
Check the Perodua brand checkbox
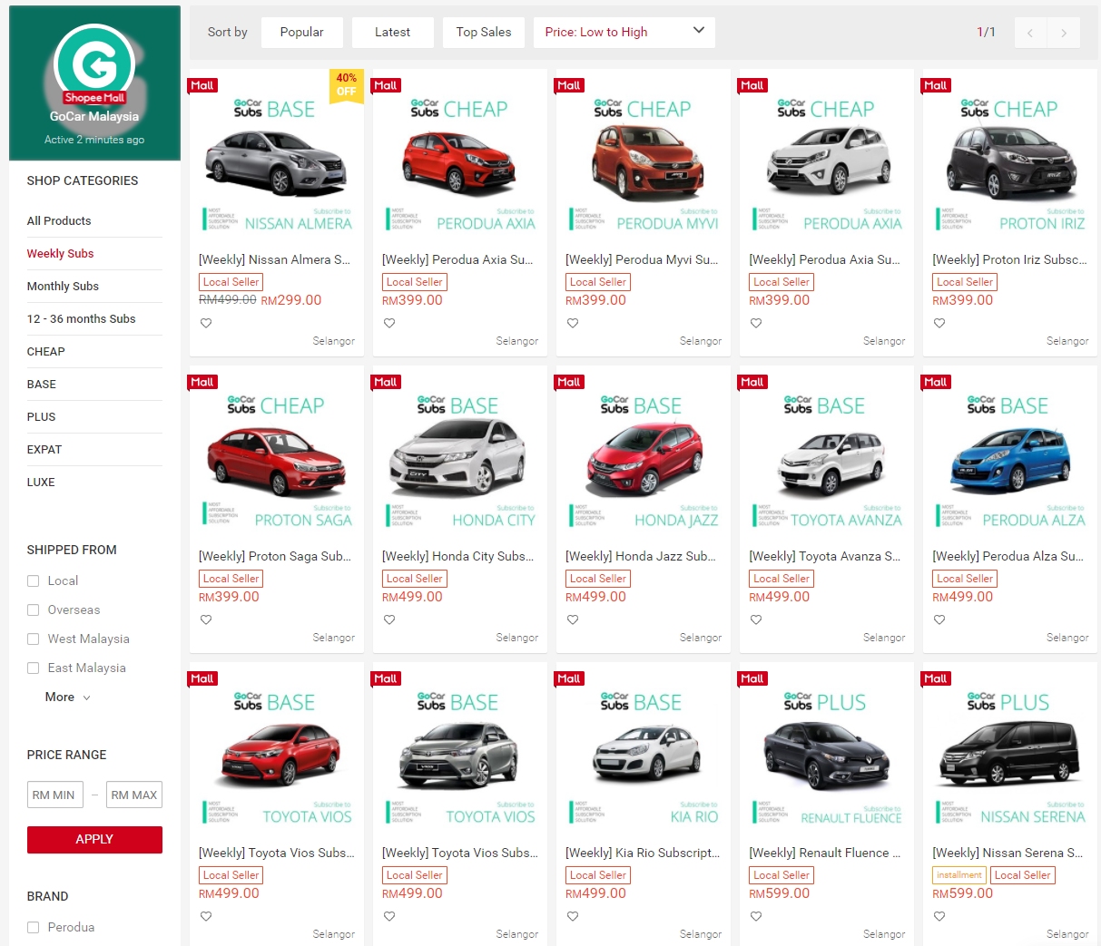point(34,927)
